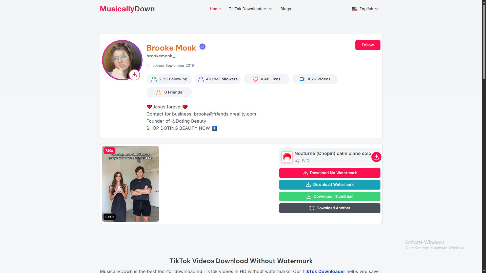Click the Download Thumbnail button
Image resolution: width=486 pixels, height=273 pixels.
[330, 196]
